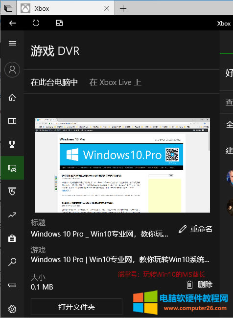
Task: Open the hamburger navigation menu
Action: pyautogui.click(x=12, y=43)
